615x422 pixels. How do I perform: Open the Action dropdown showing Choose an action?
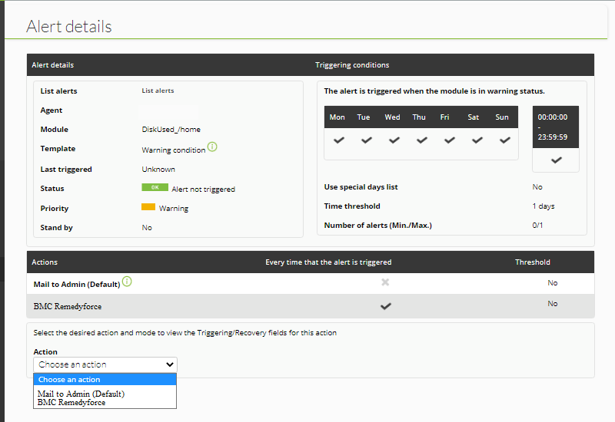[105, 364]
